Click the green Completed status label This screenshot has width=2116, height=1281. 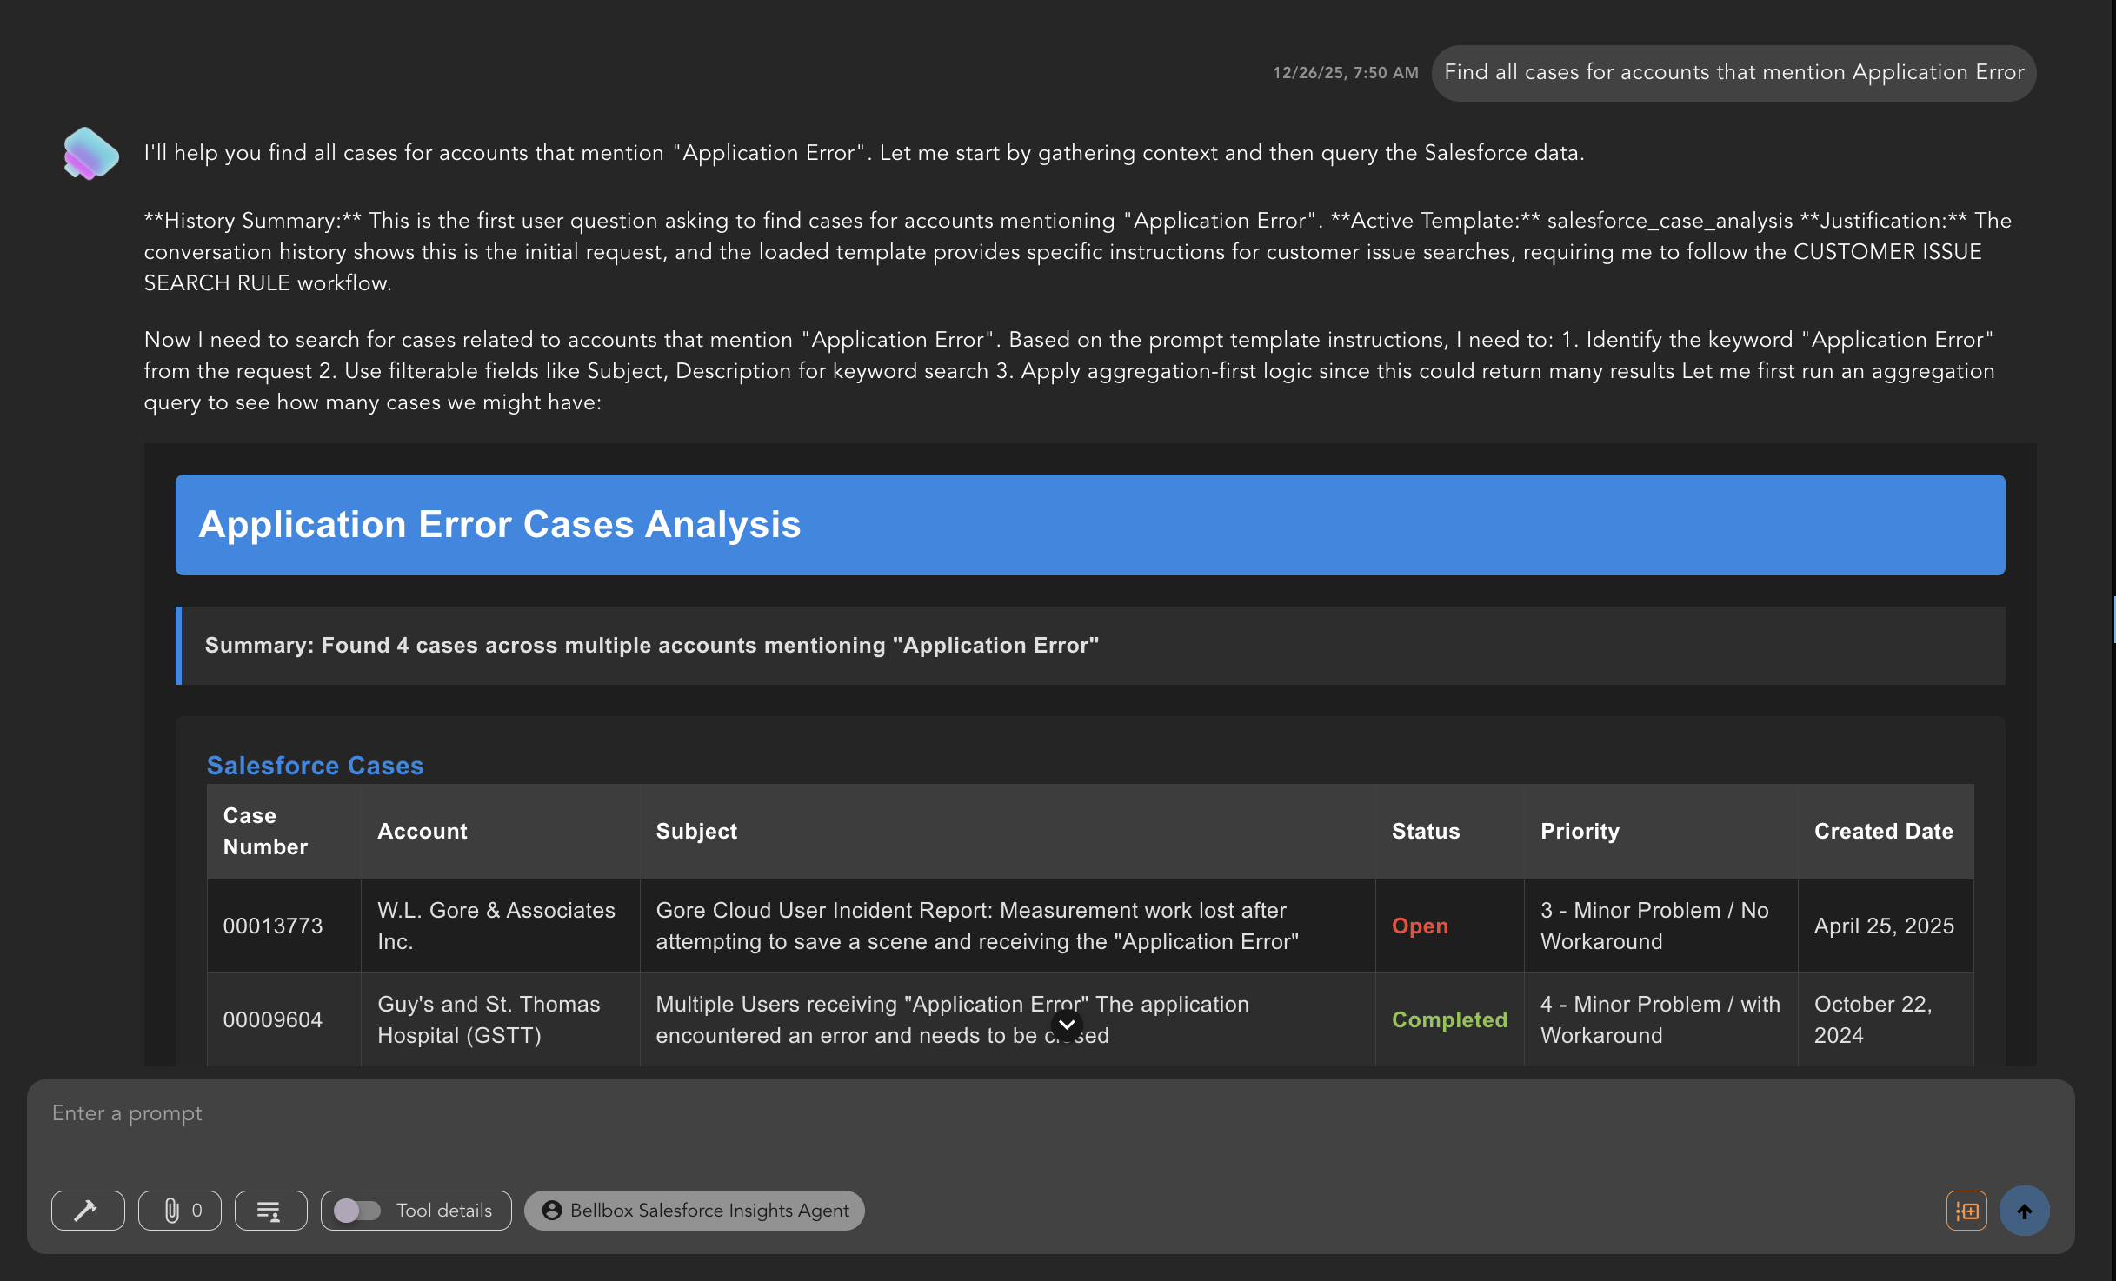(1449, 1019)
